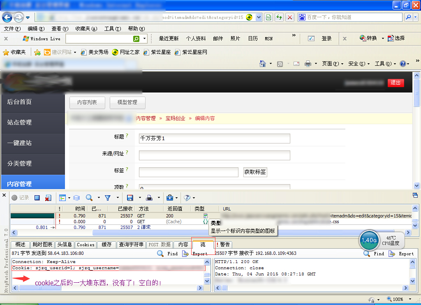This screenshot has height=305, width=421.
Task: Click the HttpWatch stop recording button
Action: coord(37,198)
